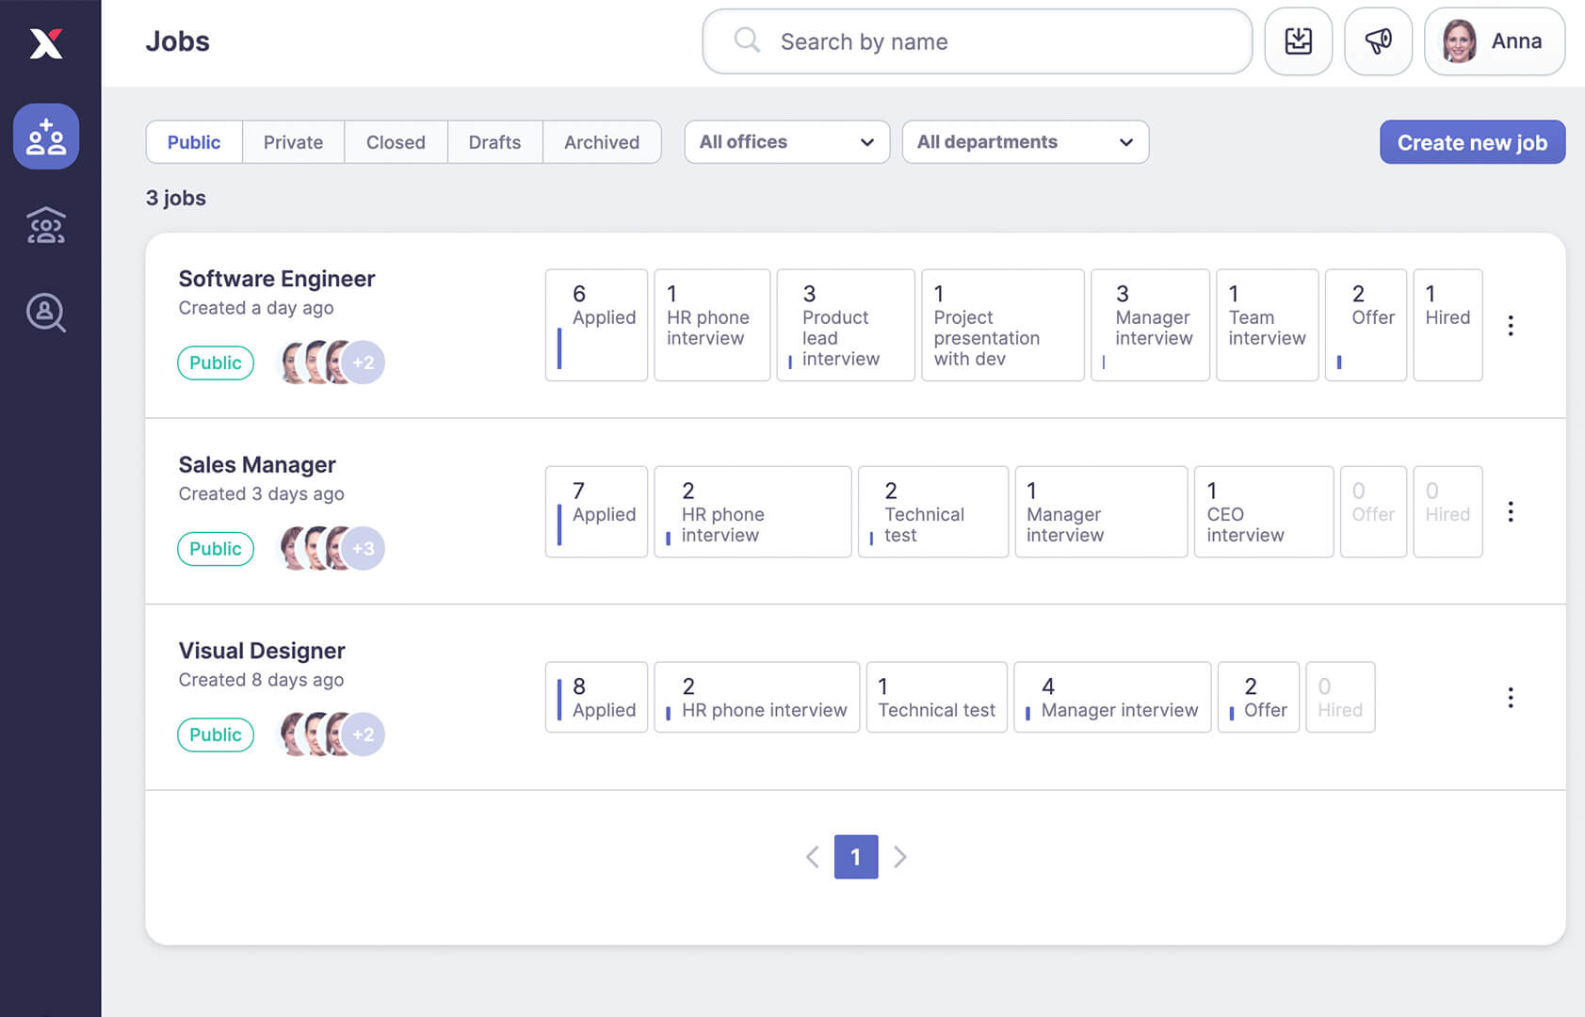Image resolution: width=1585 pixels, height=1017 pixels.
Task: Click the Search by name field
Action: coord(977,41)
